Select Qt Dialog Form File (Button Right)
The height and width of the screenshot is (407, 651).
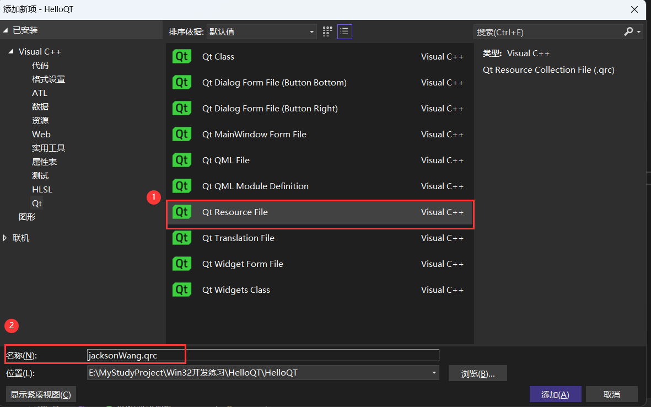coord(320,109)
